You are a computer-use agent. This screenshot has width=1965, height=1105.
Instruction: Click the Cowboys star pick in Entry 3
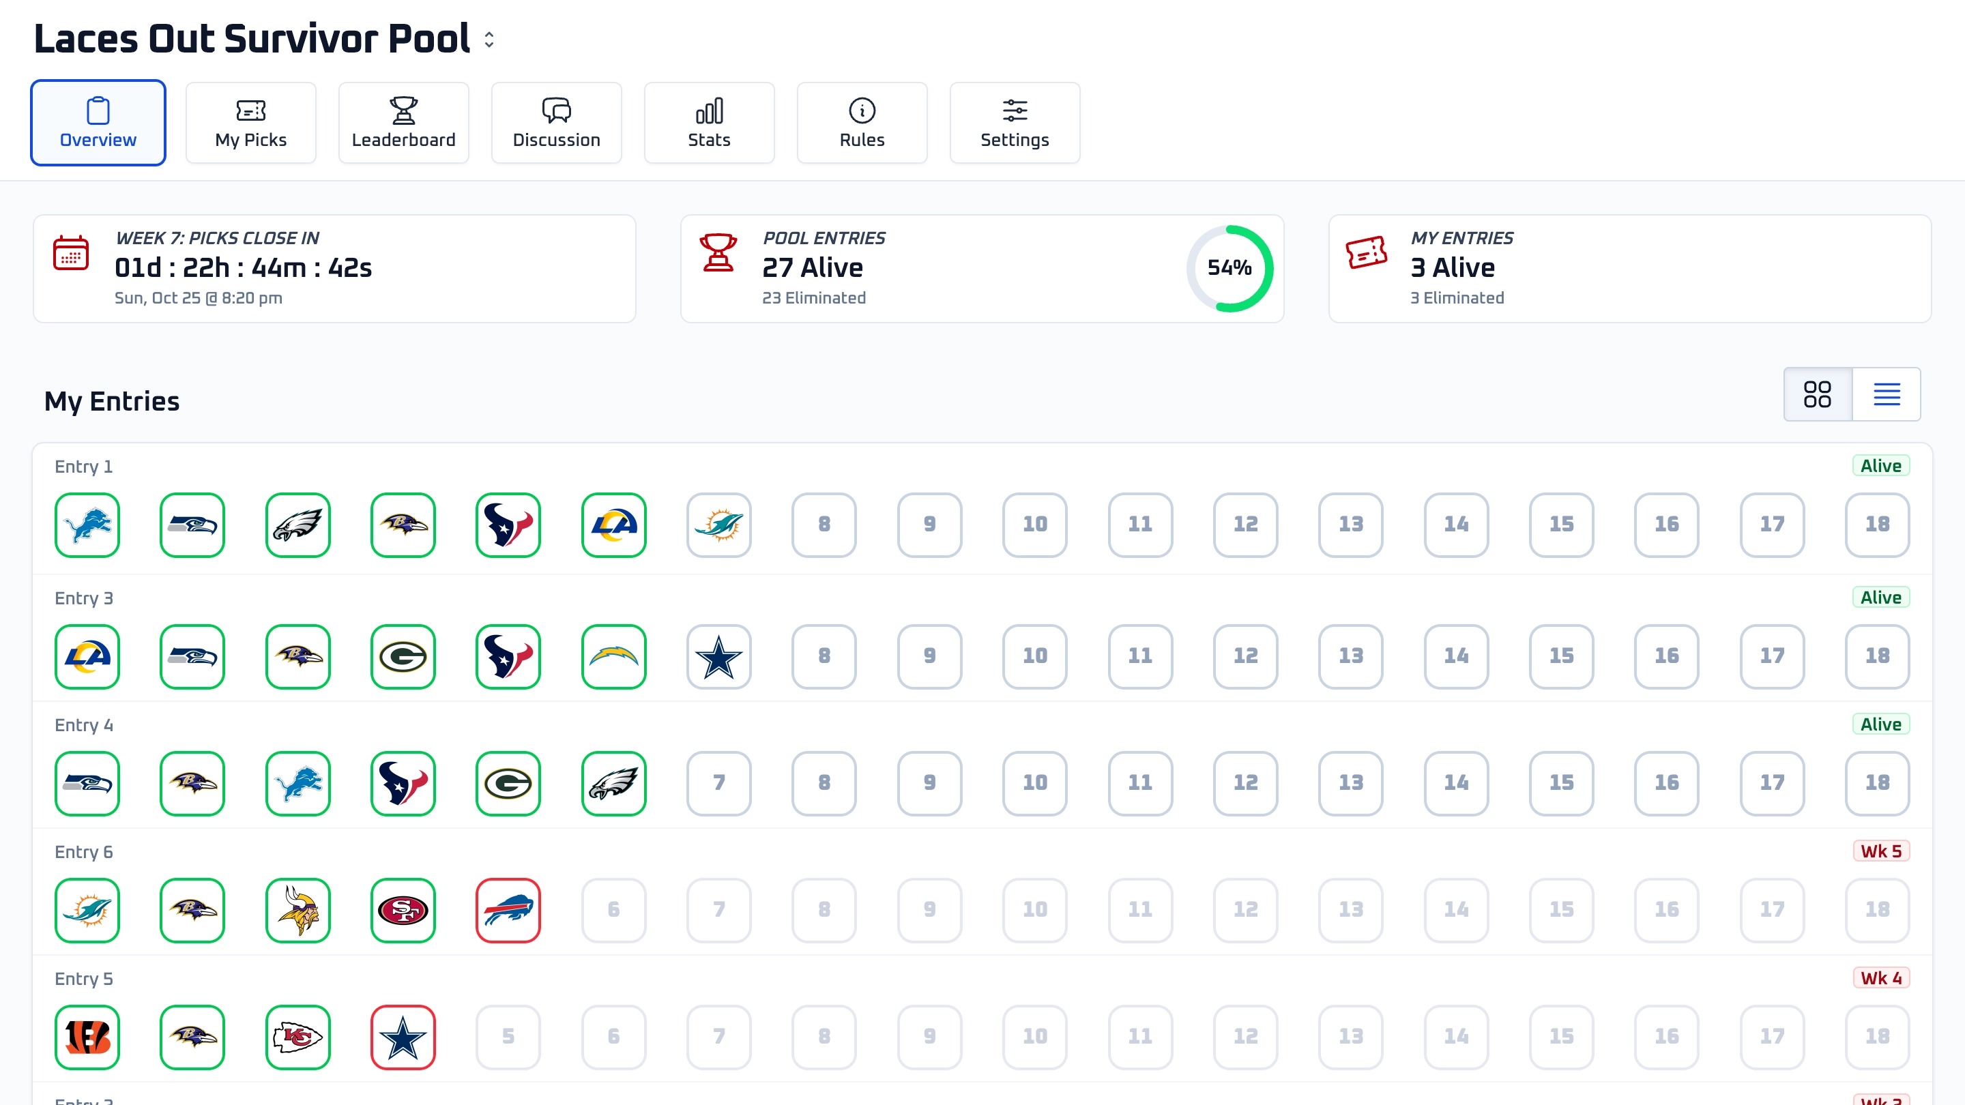718,657
